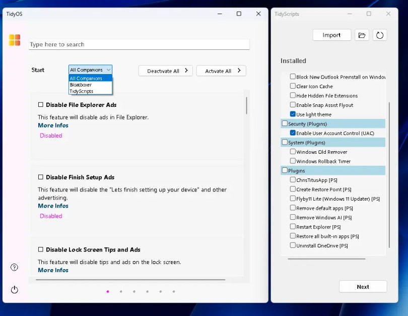
Task: Select TidyScripts in dropdown list
Action: coord(90,91)
